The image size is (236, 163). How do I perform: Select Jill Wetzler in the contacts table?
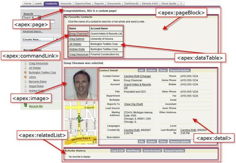coord(75,44)
